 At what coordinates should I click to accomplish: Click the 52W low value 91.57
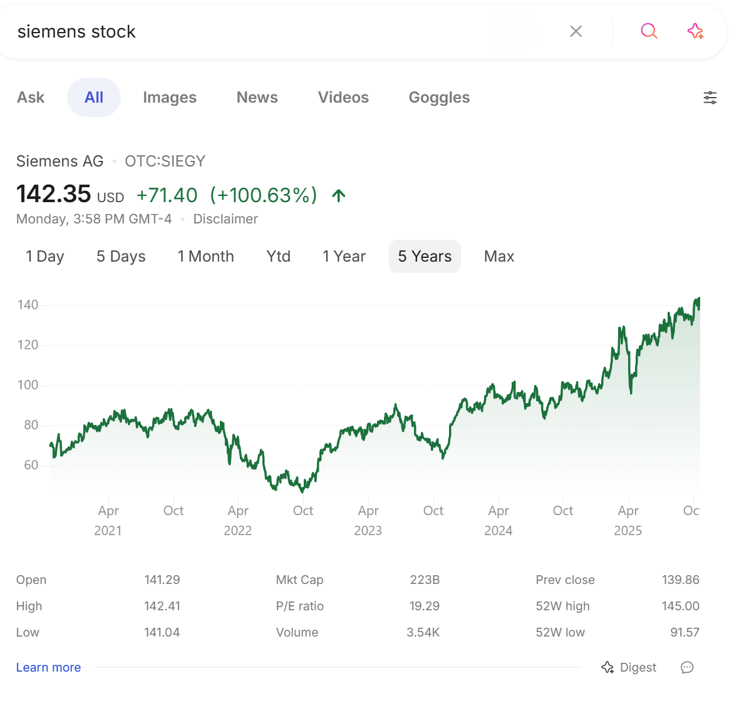tap(684, 632)
